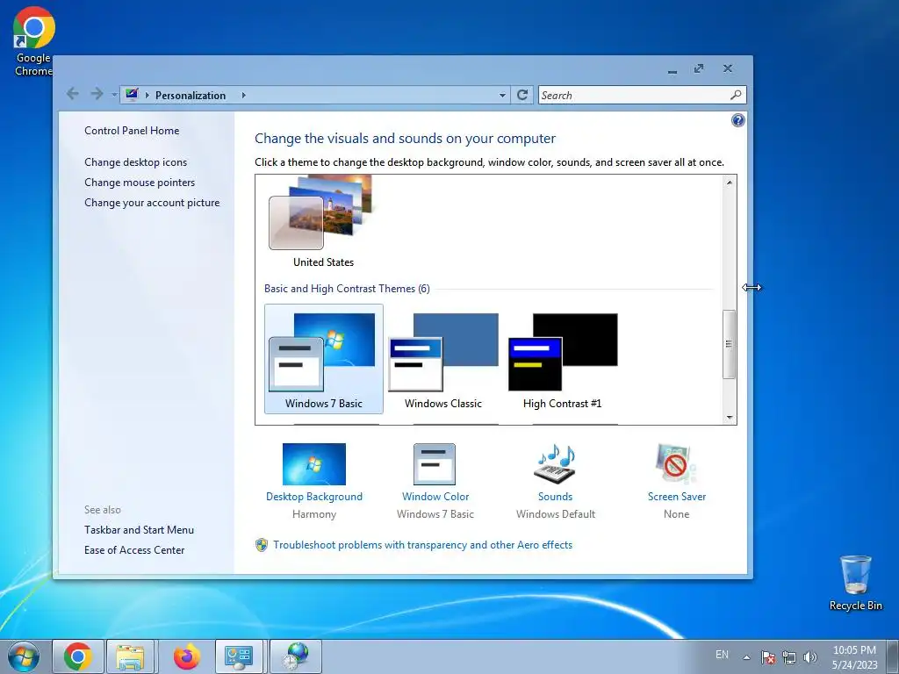Click the Control Panel icon in address bar

[x=132, y=95]
